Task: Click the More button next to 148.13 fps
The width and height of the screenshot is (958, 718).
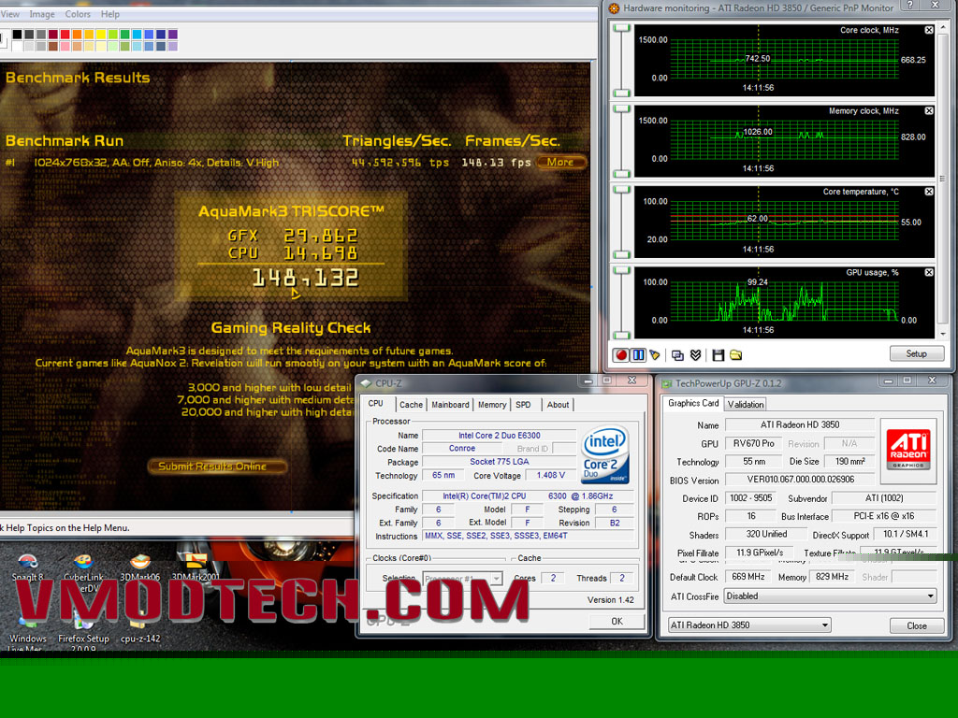Action: pos(560,163)
